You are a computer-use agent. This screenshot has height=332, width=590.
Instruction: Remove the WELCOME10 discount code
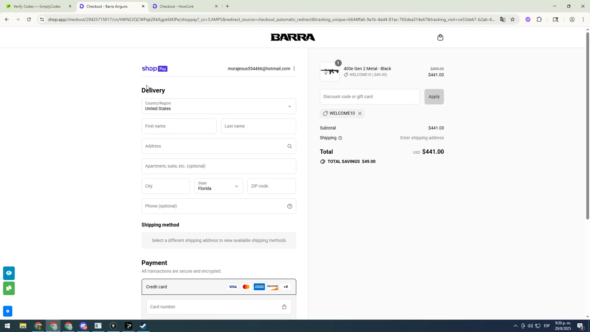pyautogui.click(x=360, y=114)
